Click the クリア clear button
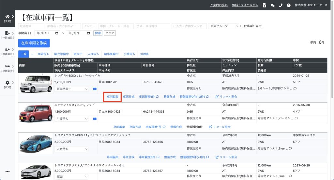Image resolution: width=334 pixels, height=180 pixels. point(110,33)
